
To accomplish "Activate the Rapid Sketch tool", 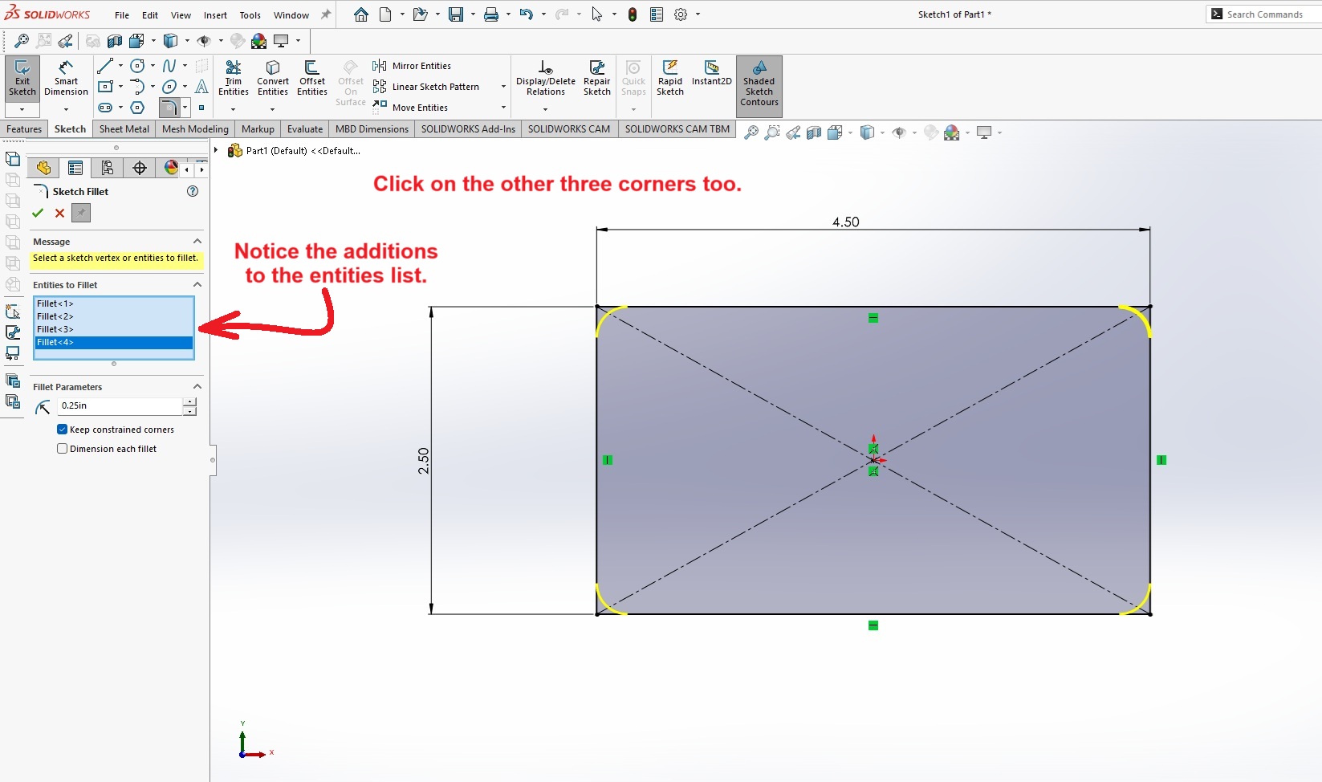I will (x=669, y=78).
